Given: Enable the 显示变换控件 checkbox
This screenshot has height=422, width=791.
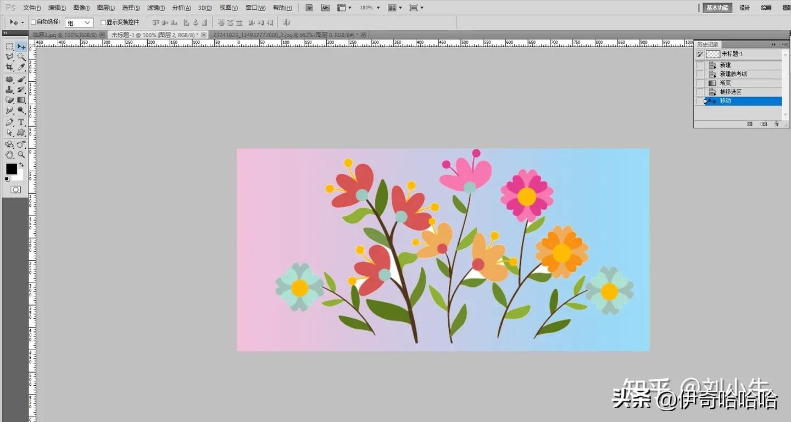Looking at the screenshot, I should point(103,22).
